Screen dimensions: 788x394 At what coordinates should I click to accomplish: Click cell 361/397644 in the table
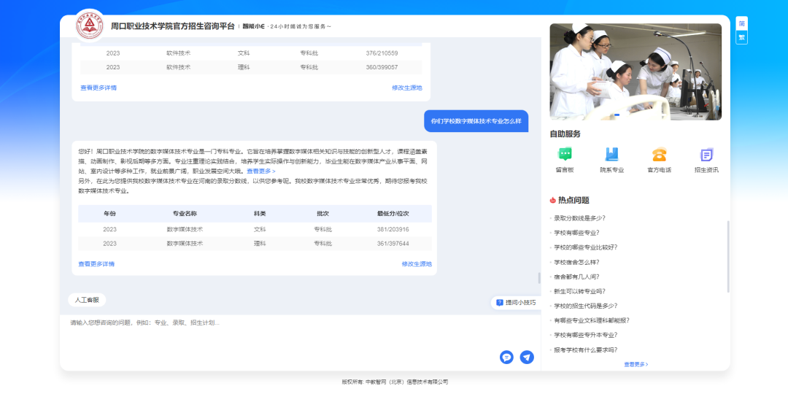pos(393,244)
